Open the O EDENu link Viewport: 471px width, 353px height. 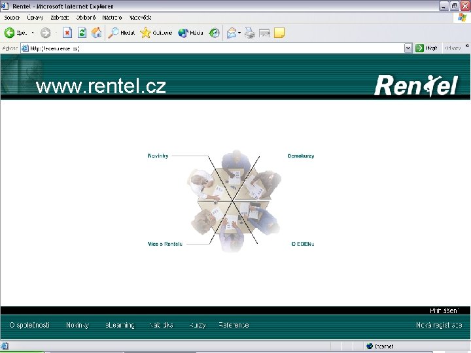click(x=303, y=244)
